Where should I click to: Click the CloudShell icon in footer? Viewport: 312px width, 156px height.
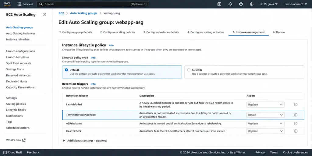click(5, 152)
